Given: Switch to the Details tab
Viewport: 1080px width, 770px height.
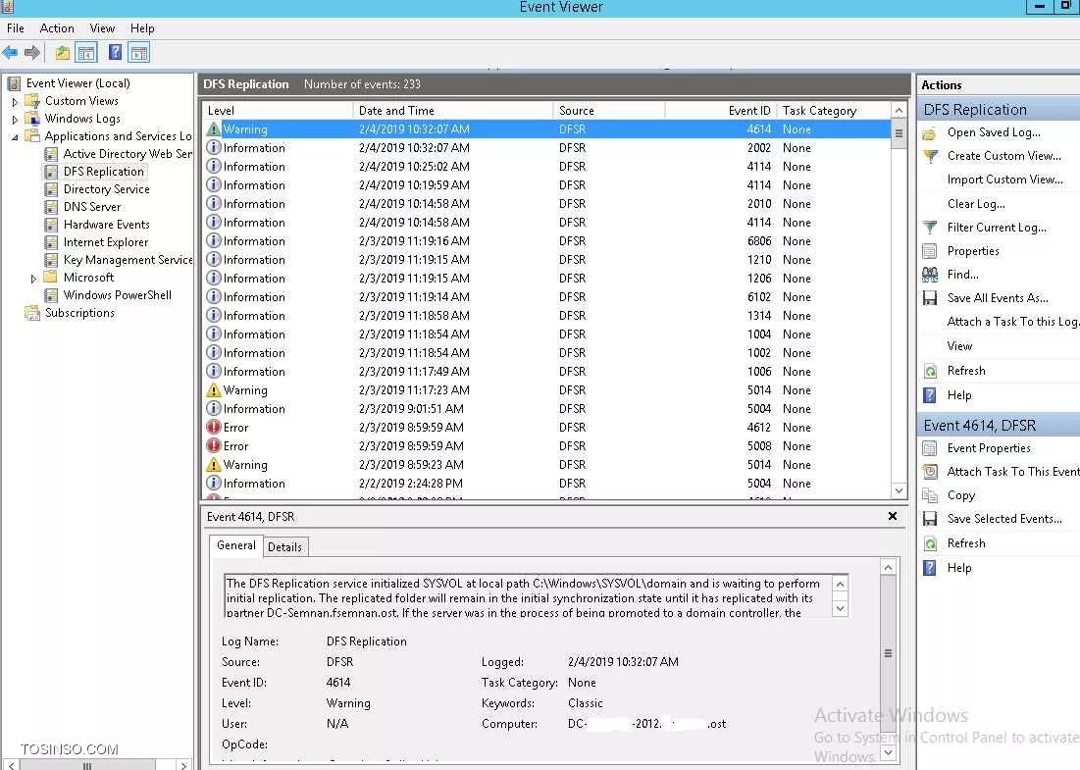Looking at the screenshot, I should pos(284,547).
